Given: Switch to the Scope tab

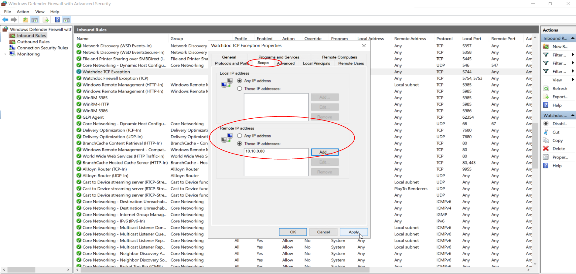Looking at the screenshot, I should [x=263, y=63].
